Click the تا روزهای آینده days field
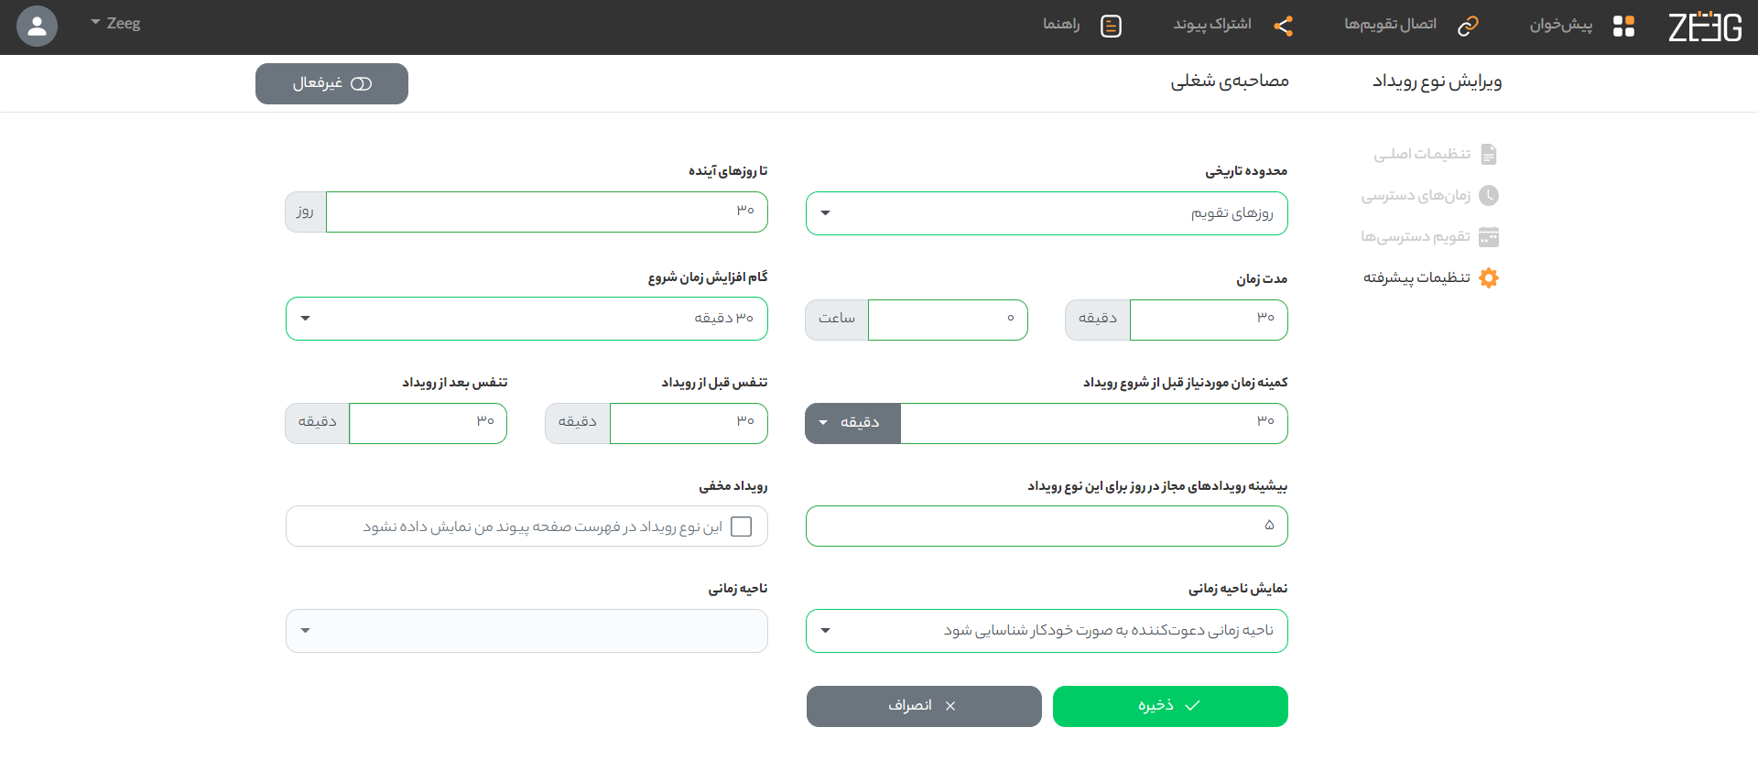Viewport: 1758px width, 760px height. [x=547, y=212]
